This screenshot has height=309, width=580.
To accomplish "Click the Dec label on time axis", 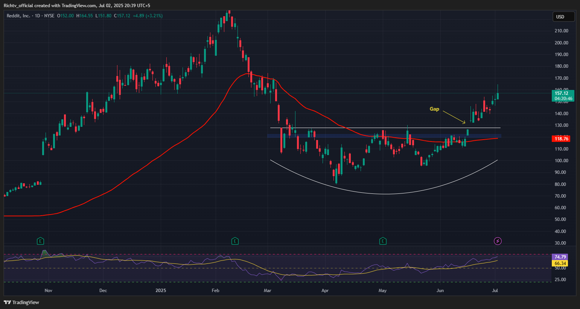I will click(x=103, y=291).
